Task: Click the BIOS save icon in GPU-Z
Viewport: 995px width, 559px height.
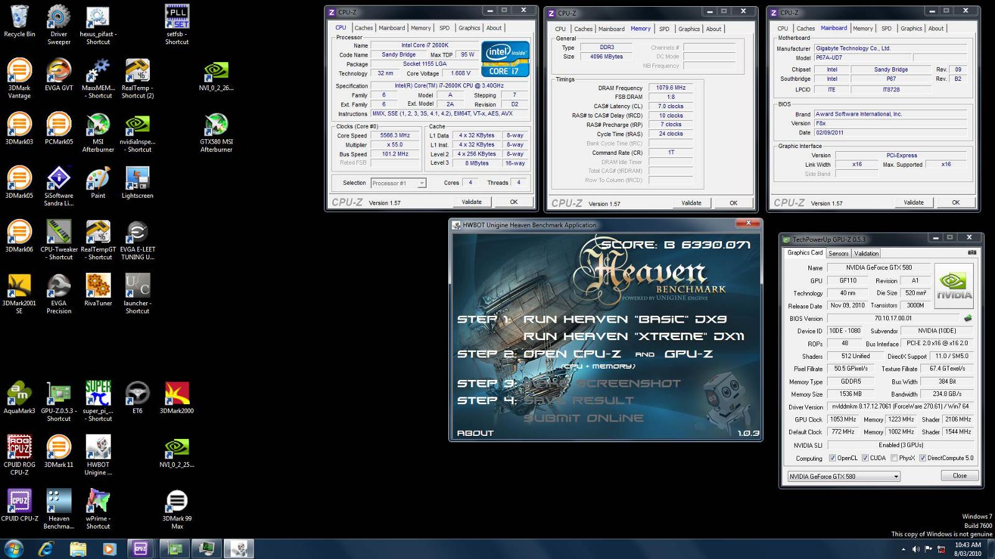Action: coord(968,318)
